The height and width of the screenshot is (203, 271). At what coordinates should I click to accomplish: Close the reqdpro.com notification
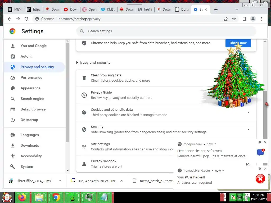(265, 142)
